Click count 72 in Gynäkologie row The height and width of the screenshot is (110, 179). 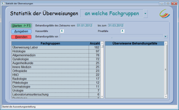(x=97, y=59)
